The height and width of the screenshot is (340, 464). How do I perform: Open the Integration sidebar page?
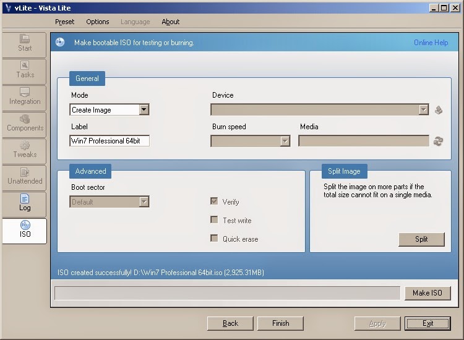tap(24, 98)
